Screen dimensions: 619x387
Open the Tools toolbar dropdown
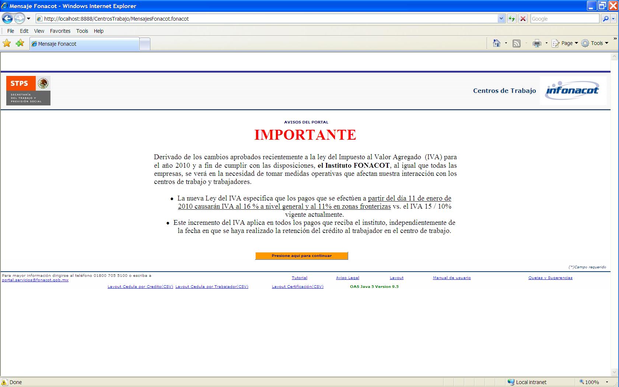coord(595,43)
